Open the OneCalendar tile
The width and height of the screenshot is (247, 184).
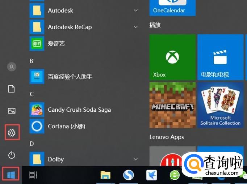pyautogui.click(x=172, y=8)
